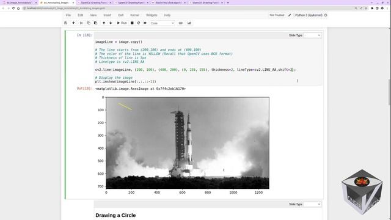This screenshot has width=391, height=220.
Task: Open the browser extensions icon
Action: coord(372,8)
